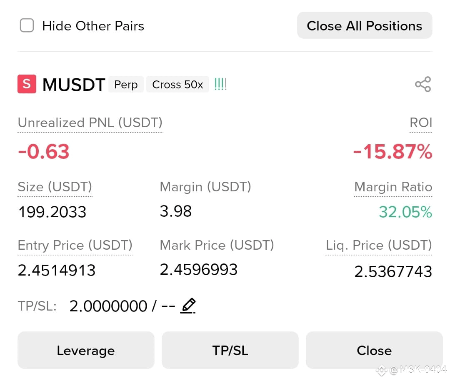This screenshot has height=381, width=450.
Task: Edit TP/SL with the pencil icon
Action: [188, 306]
